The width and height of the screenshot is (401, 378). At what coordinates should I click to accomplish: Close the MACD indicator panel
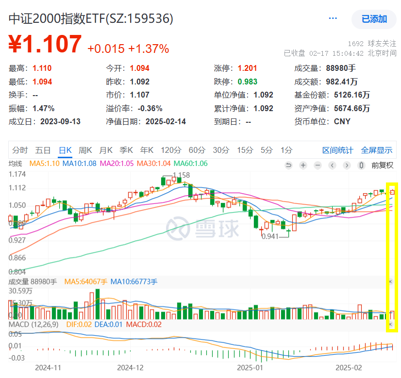(390, 324)
